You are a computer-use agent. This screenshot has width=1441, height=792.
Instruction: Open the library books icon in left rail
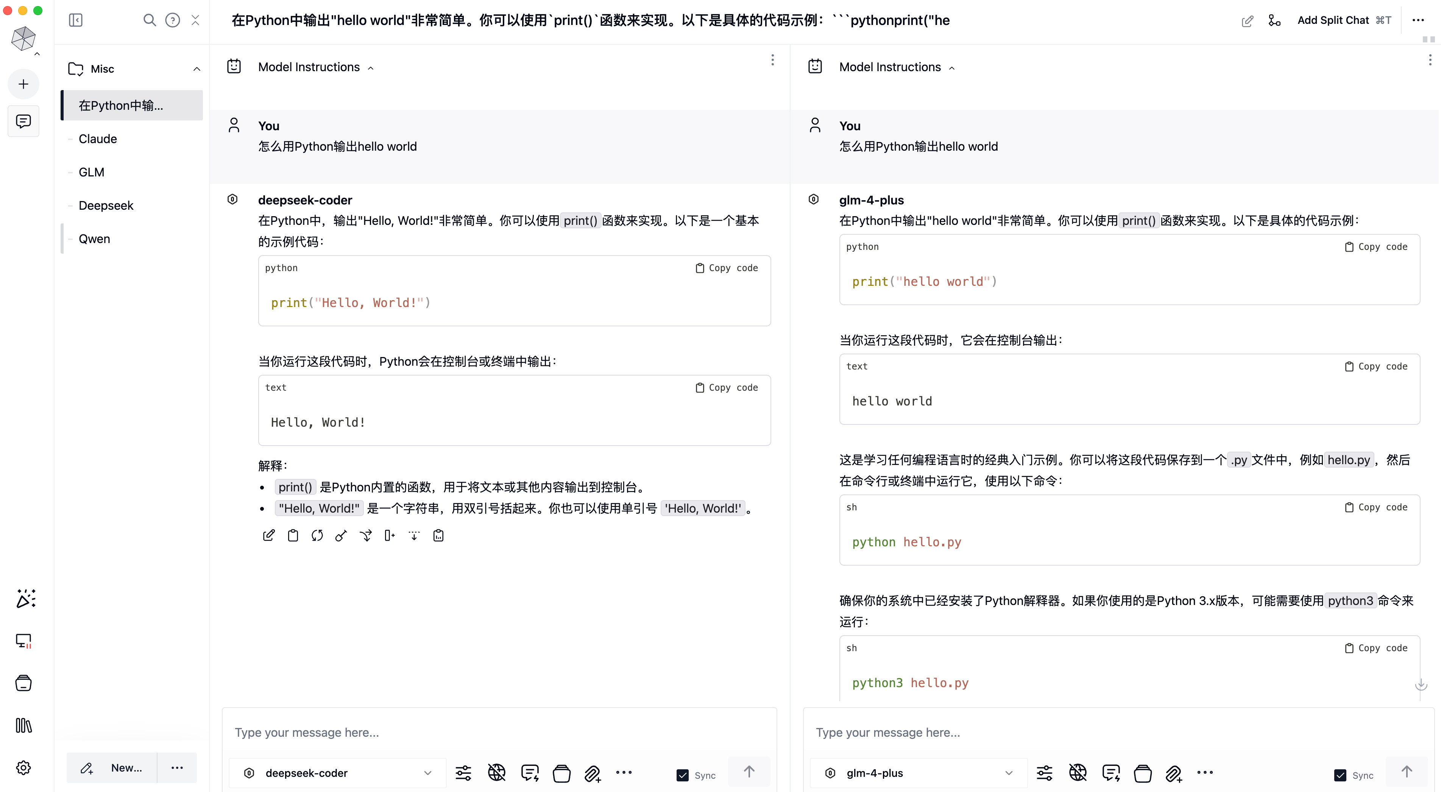click(23, 725)
